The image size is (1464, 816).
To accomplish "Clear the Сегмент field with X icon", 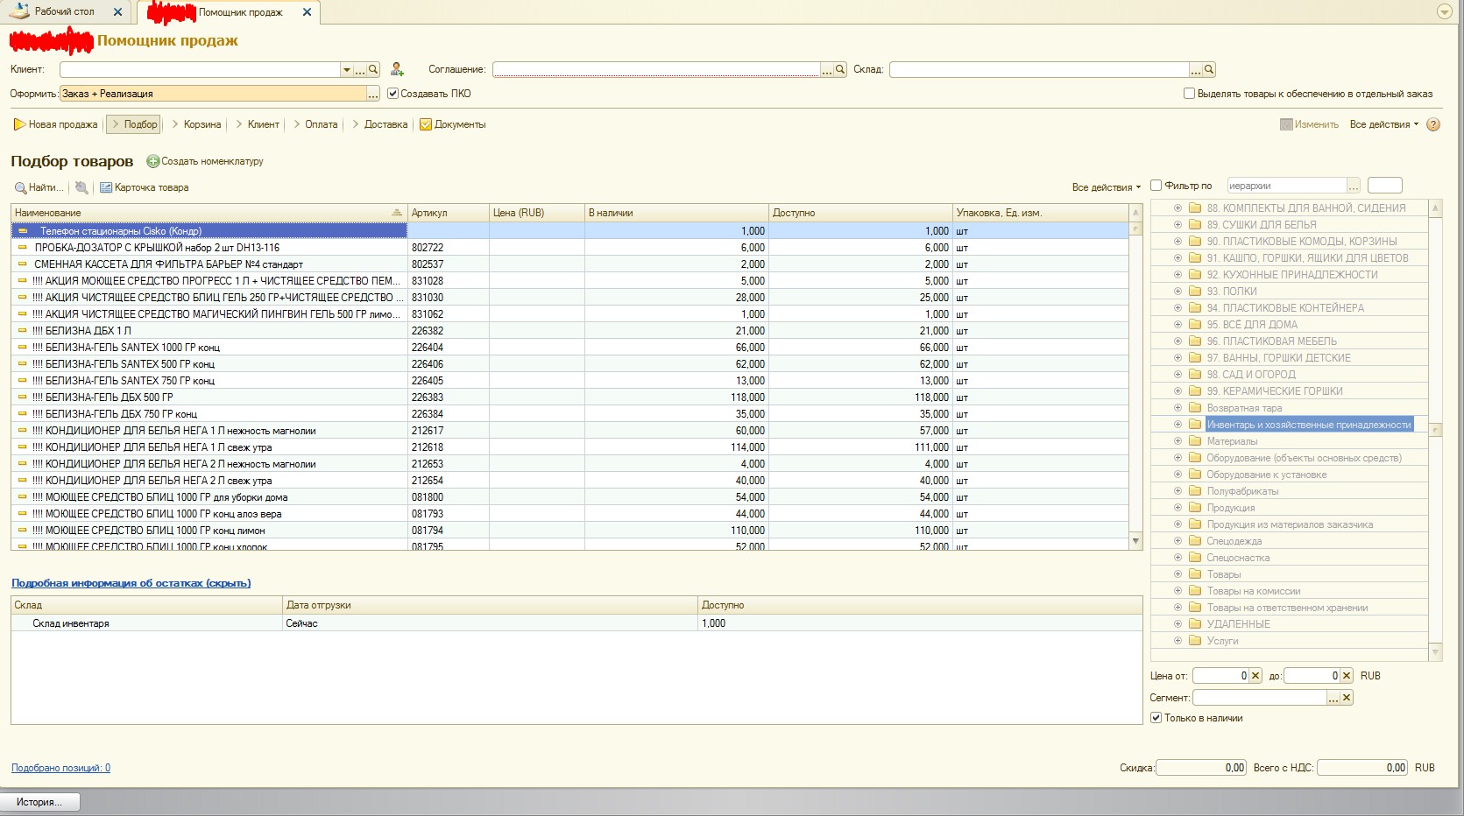I will (1347, 698).
